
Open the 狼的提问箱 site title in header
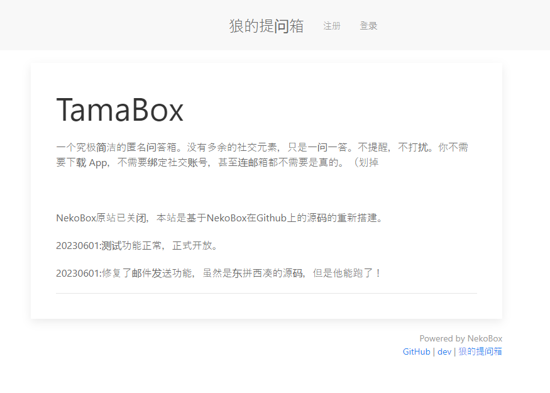pos(267,26)
